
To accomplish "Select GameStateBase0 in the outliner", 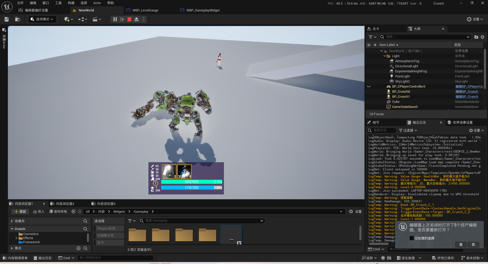I will coord(405,107).
